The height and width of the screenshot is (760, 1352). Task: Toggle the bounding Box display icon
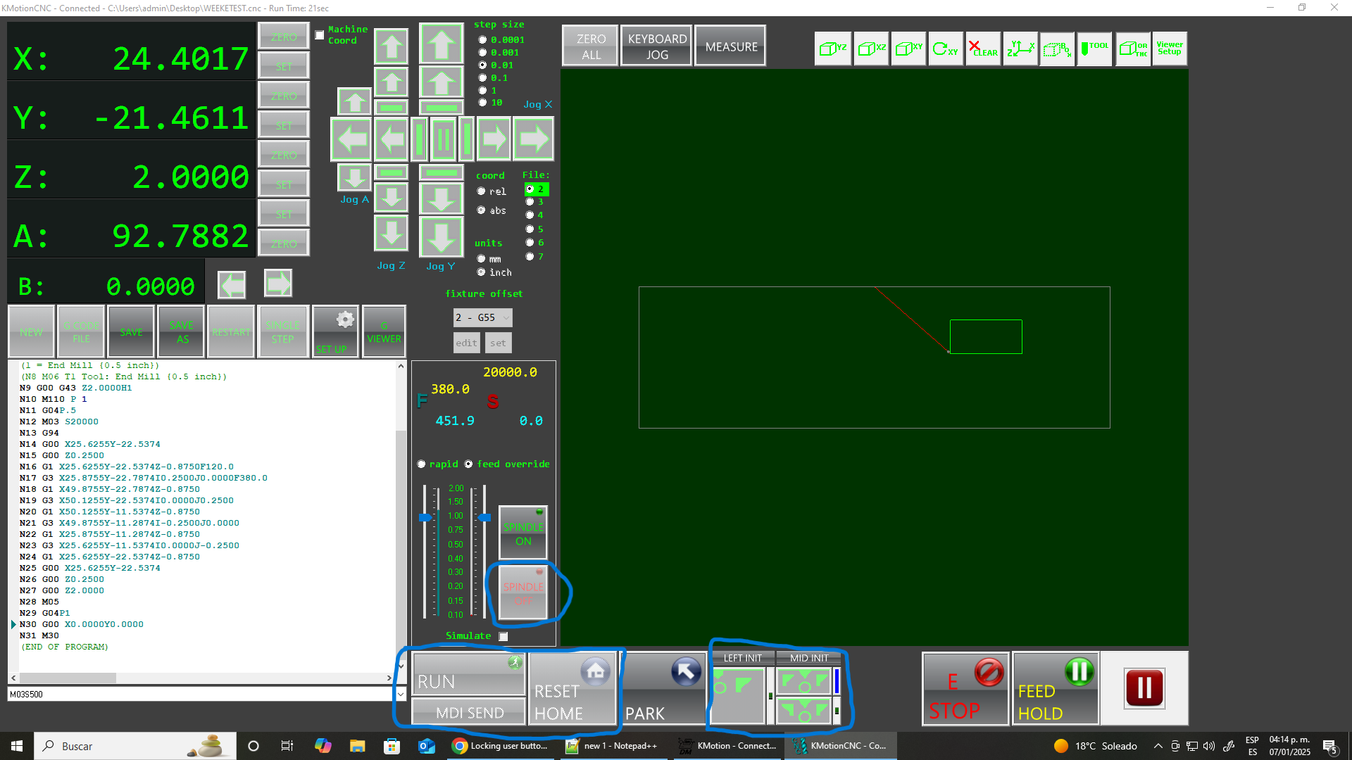coord(1057,49)
